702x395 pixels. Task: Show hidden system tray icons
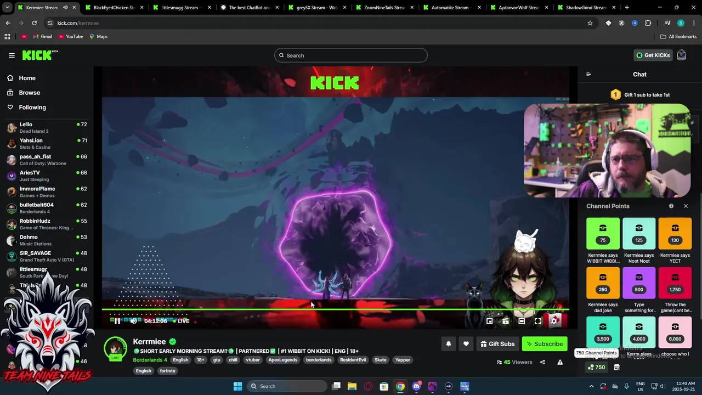[x=591, y=386]
